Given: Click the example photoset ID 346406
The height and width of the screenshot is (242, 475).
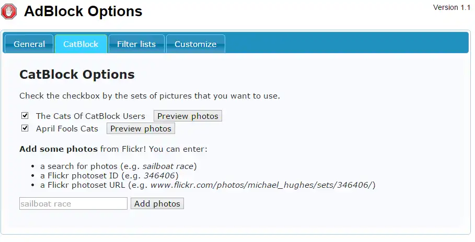Looking at the screenshot, I should click(159, 175).
